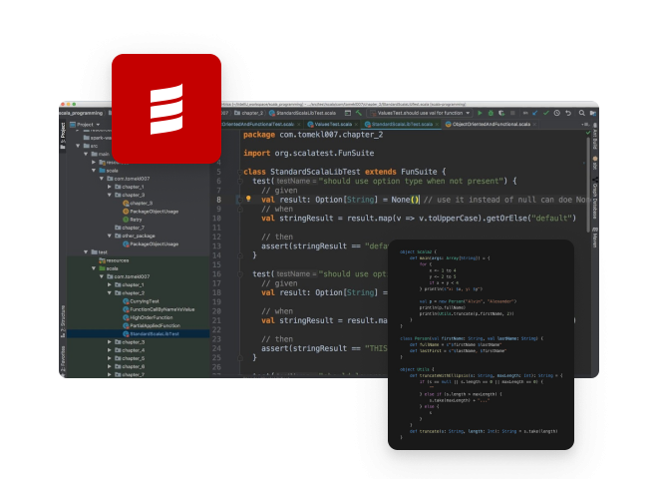Viewport: 658px width, 479px height.
Task: Click the class StandardScalaLibTest declaration line
Action: coord(345,172)
